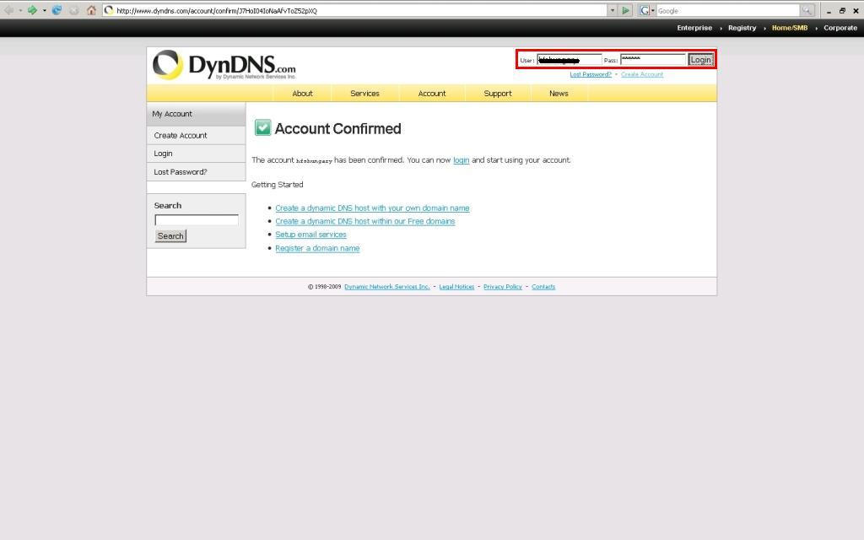Focus the User name field
The image size is (864, 540).
(x=570, y=60)
